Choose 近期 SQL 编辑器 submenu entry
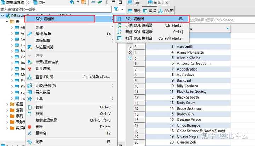Image resolution: width=255 pixels, height=146 pixels. tap(152, 26)
